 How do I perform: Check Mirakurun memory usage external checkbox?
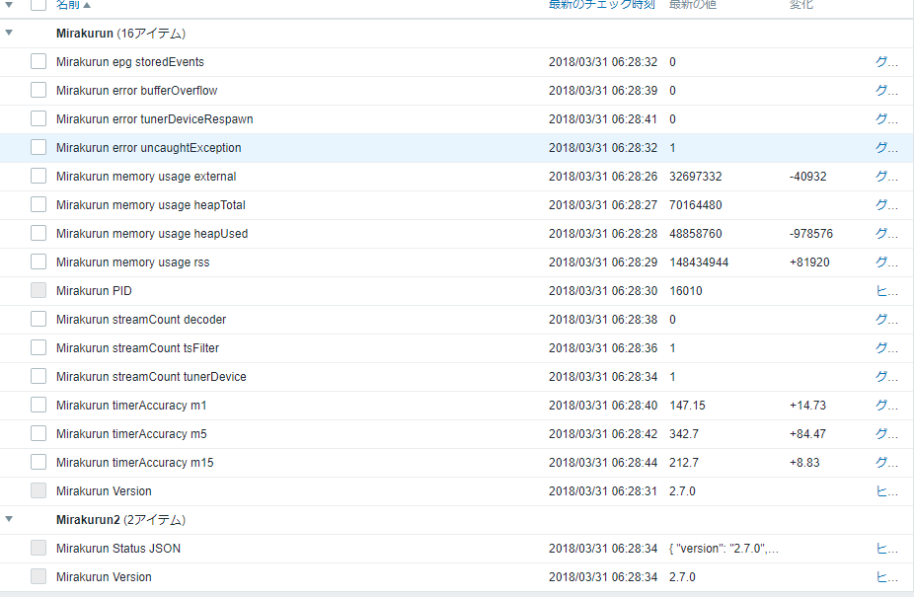tap(38, 176)
